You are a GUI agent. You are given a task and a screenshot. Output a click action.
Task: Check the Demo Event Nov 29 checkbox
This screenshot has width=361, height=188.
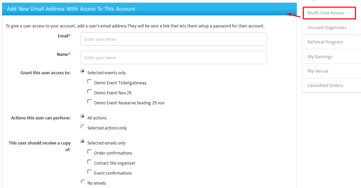(x=89, y=92)
